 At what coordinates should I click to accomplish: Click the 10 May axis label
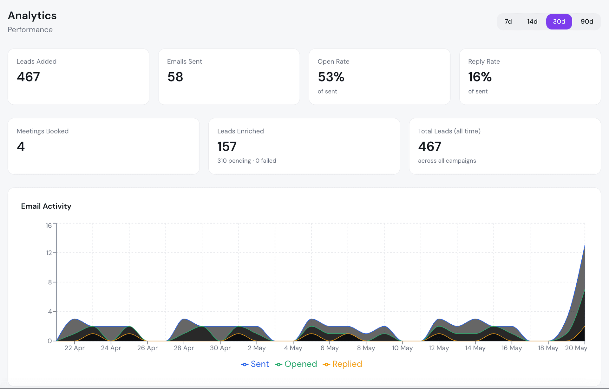(x=402, y=348)
